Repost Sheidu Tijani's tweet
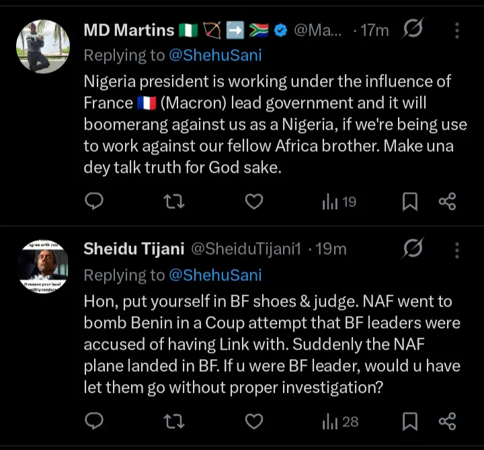This screenshot has height=450, width=484. [x=174, y=421]
